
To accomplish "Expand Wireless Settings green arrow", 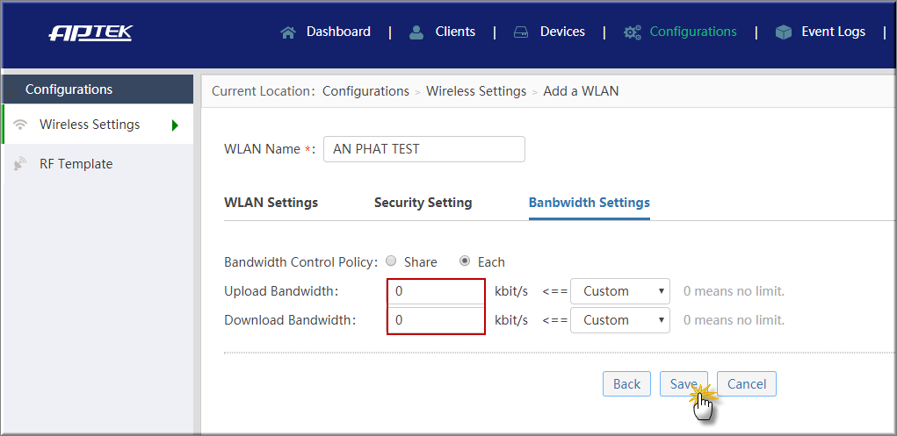I will pos(175,125).
